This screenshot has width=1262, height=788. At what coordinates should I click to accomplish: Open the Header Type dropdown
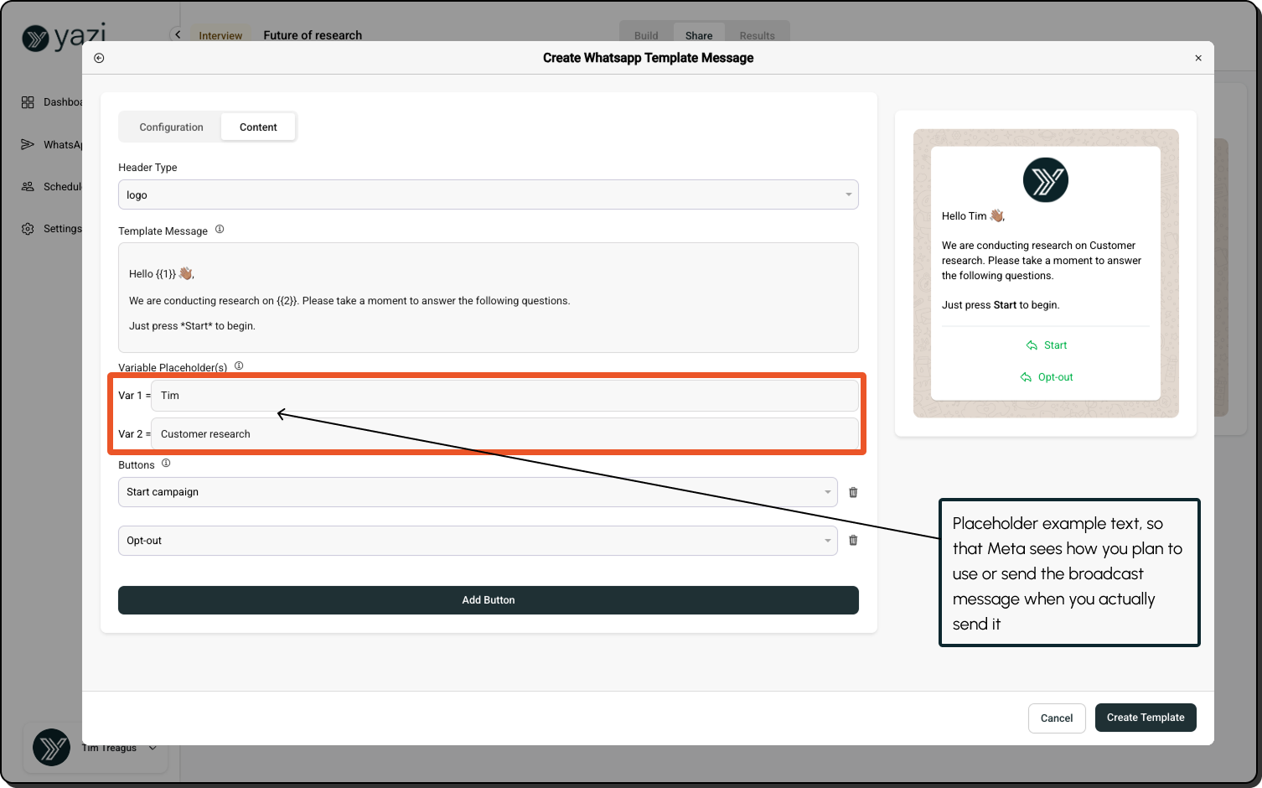pos(488,194)
